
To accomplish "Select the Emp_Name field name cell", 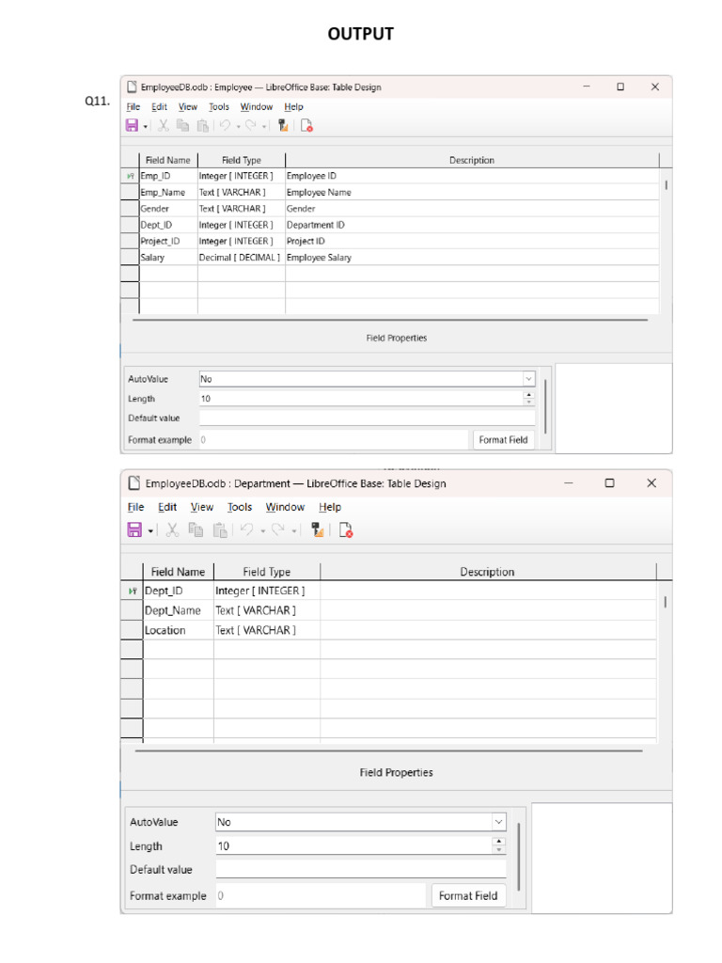I will 168,192.
